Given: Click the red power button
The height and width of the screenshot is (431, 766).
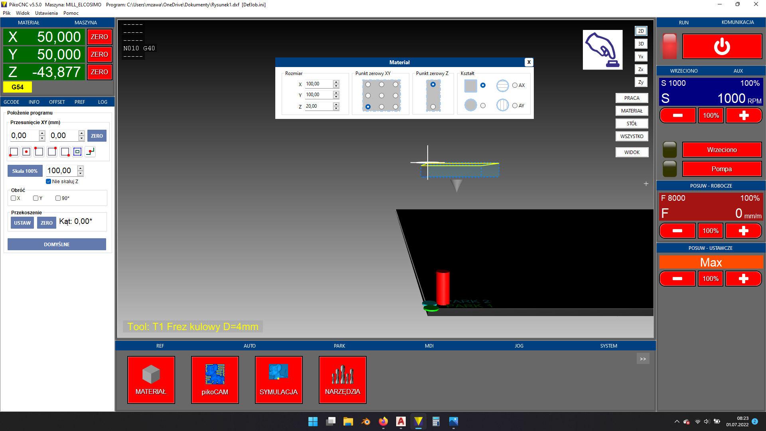Looking at the screenshot, I should coord(722,47).
